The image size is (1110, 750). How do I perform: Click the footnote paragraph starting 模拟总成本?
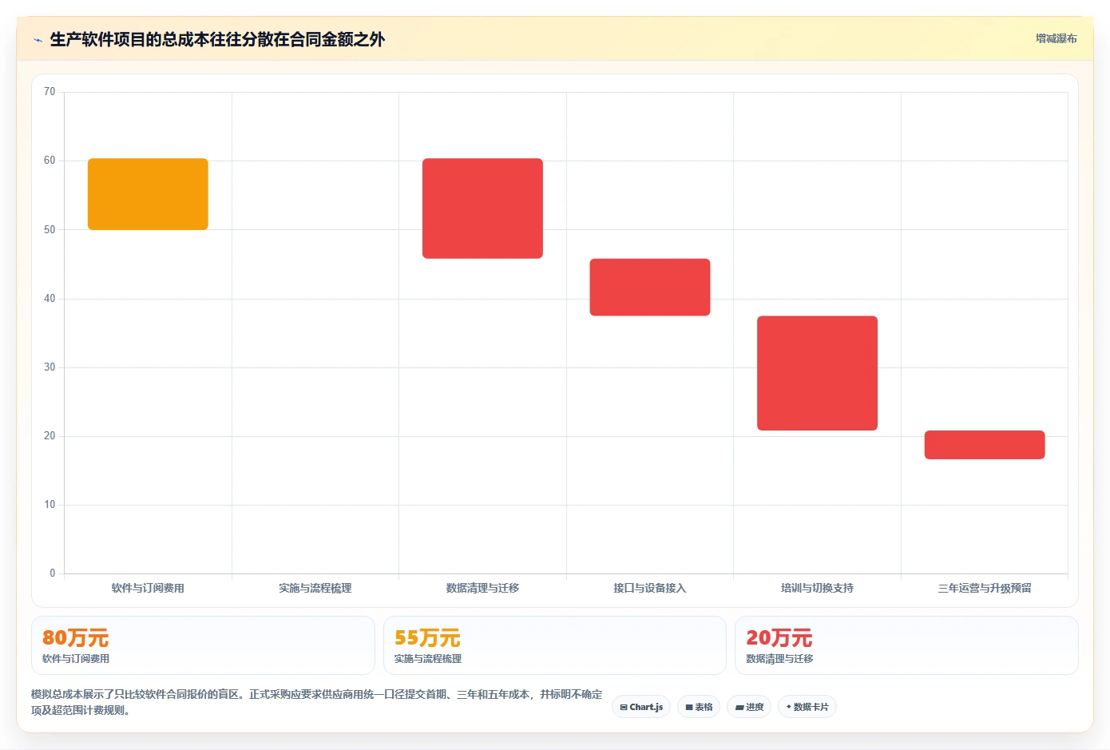[x=317, y=702]
